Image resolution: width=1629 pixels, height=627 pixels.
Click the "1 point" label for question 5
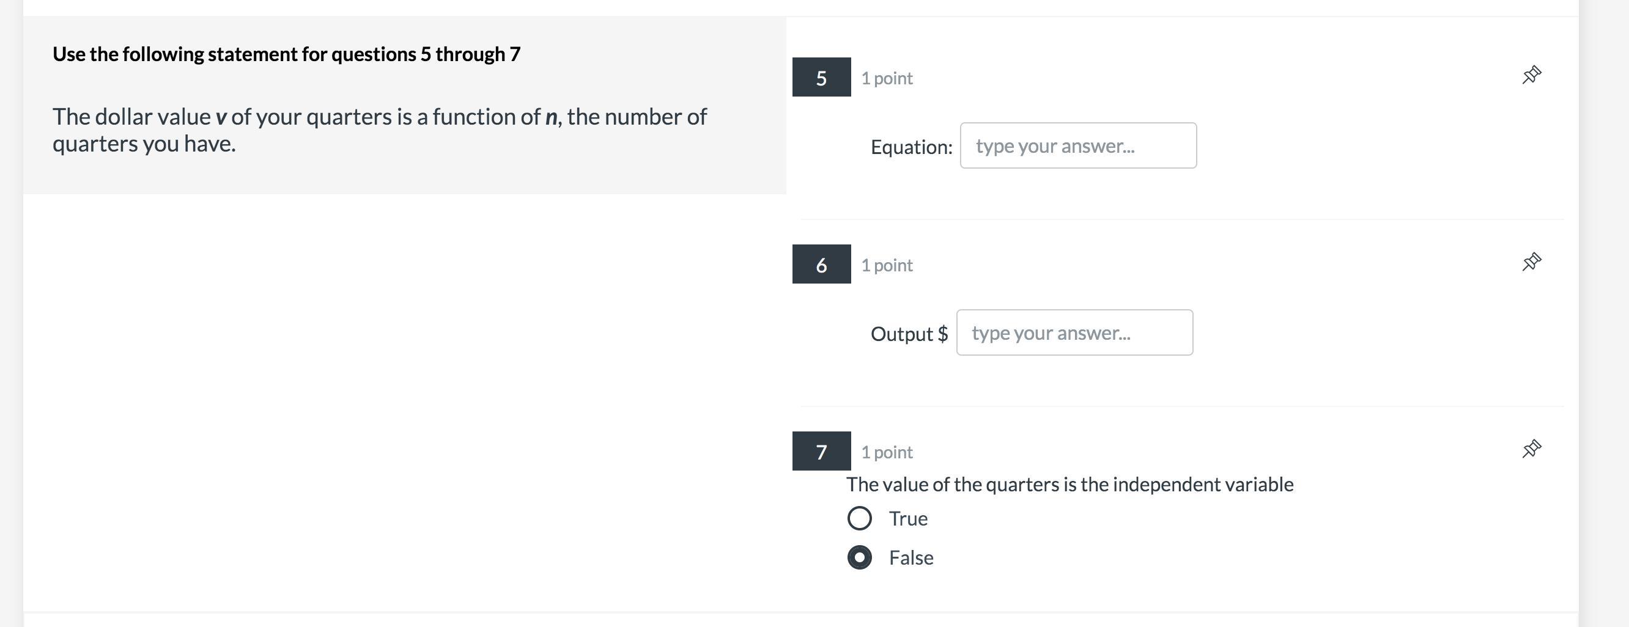[x=887, y=78]
